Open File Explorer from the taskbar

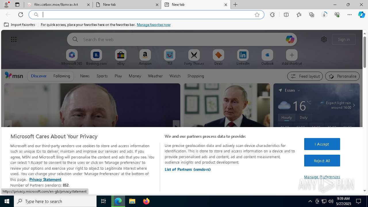point(132,201)
